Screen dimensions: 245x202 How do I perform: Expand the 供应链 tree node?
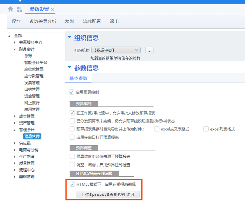pyautogui.click(x=15, y=143)
